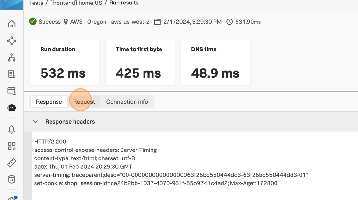This screenshot has width=358, height=200.
Task: Collapse the Response headers chevron
Action: pyautogui.click(x=35, y=122)
